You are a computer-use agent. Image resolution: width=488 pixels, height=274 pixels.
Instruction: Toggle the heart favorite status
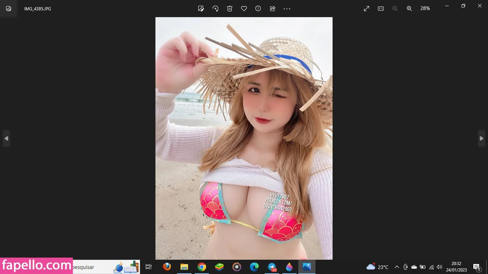[244, 9]
